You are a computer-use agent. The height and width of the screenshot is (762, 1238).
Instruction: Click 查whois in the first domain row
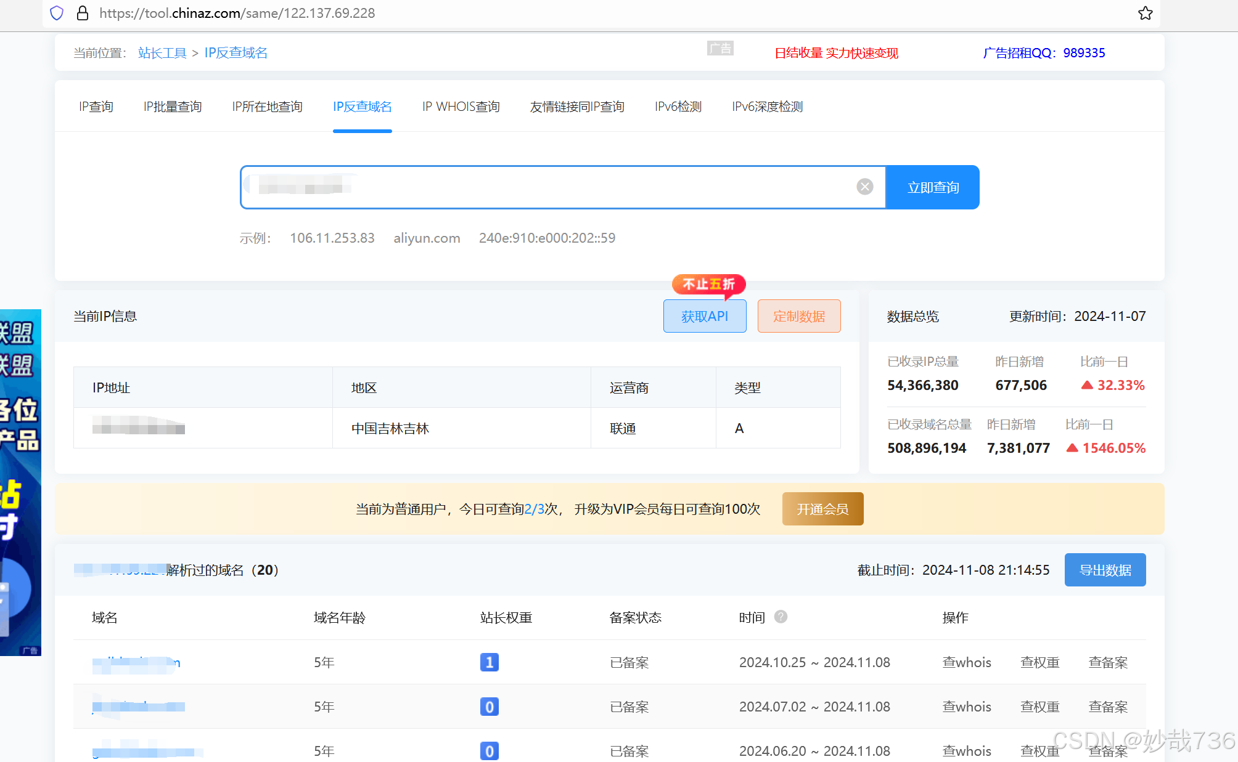click(x=966, y=662)
